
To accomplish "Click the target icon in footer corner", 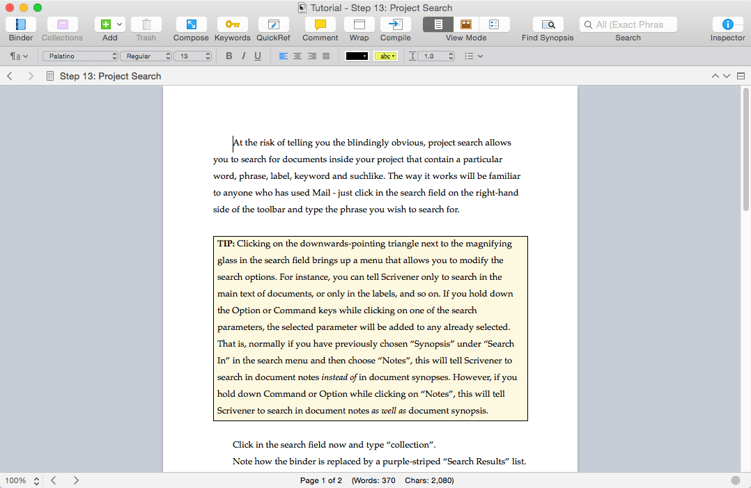I will 736,480.
